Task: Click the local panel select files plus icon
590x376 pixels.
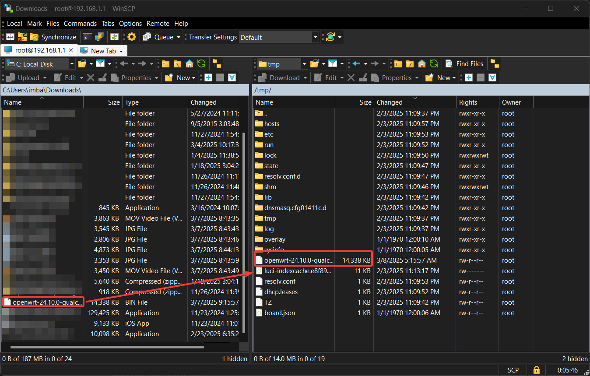Action: pyautogui.click(x=208, y=78)
